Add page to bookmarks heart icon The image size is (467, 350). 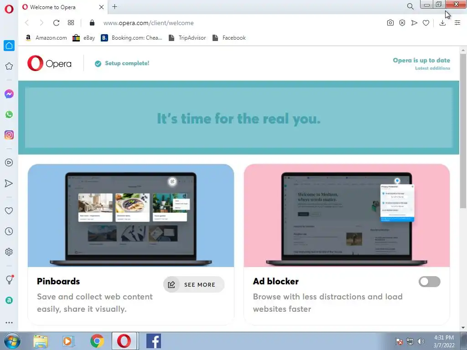point(426,23)
